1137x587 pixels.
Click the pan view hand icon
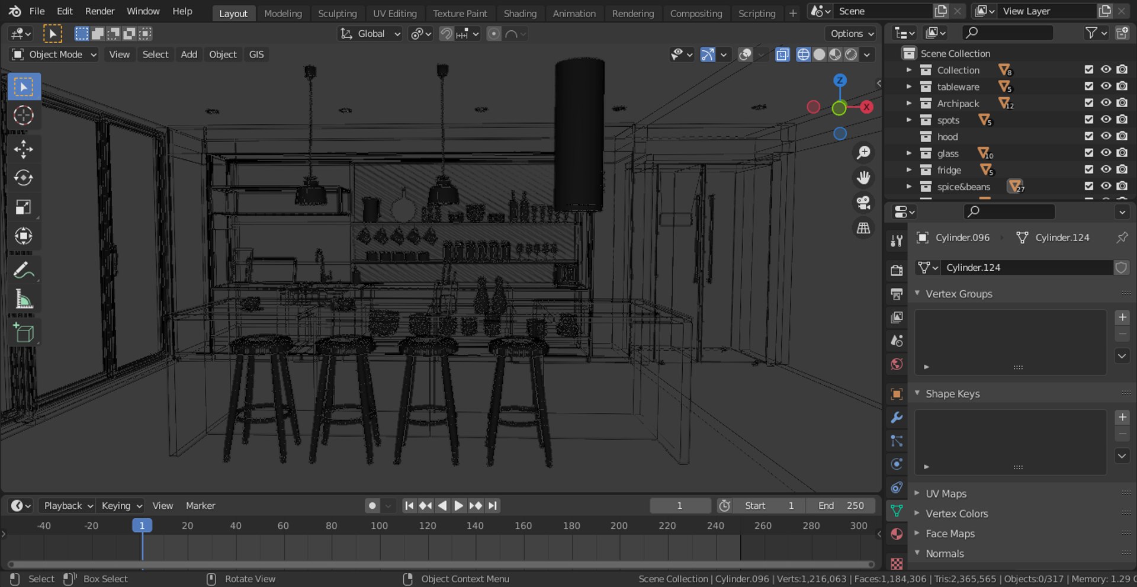(x=864, y=178)
